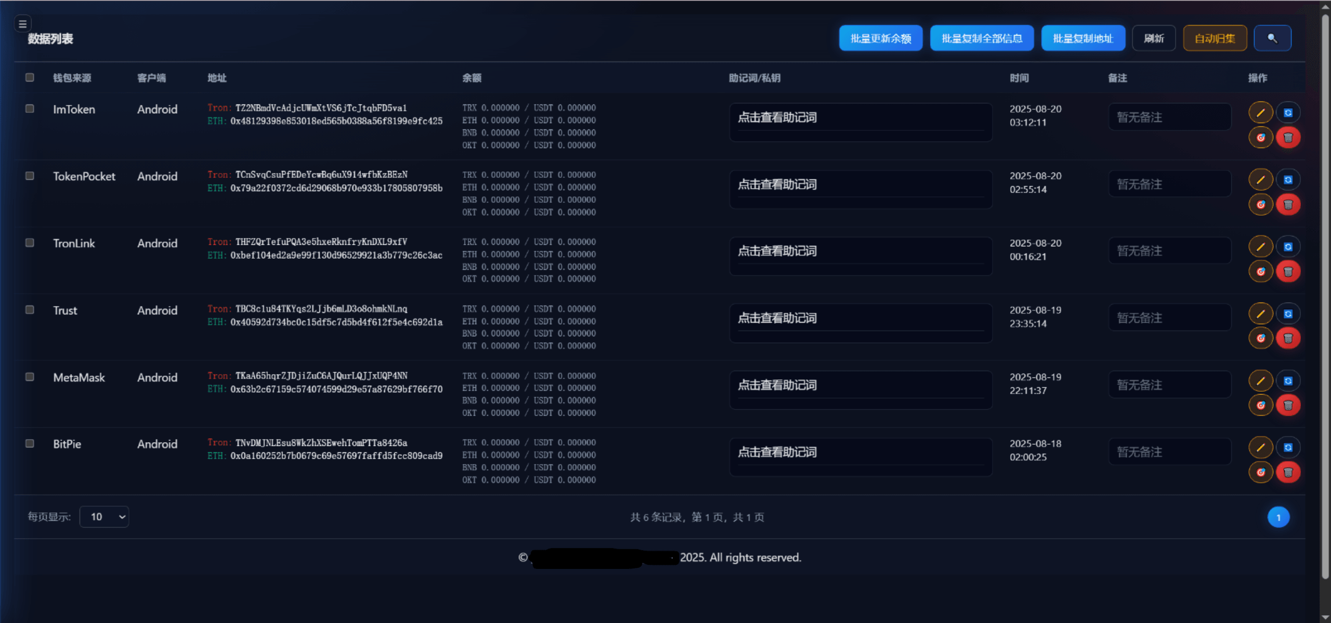The height and width of the screenshot is (623, 1331).
Task: Click the red trash icon in BitPie row
Action: (1288, 472)
